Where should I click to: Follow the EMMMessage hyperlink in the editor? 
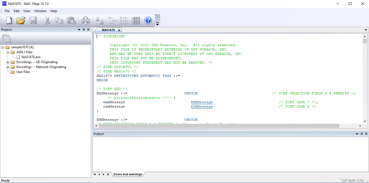(x=202, y=102)
